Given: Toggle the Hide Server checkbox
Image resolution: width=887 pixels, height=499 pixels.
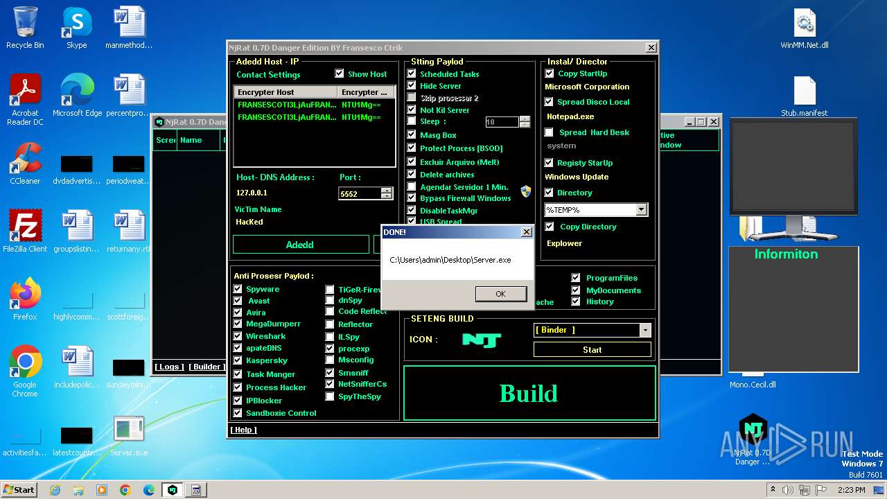Looking at the screenshot, I should [412, 86].
